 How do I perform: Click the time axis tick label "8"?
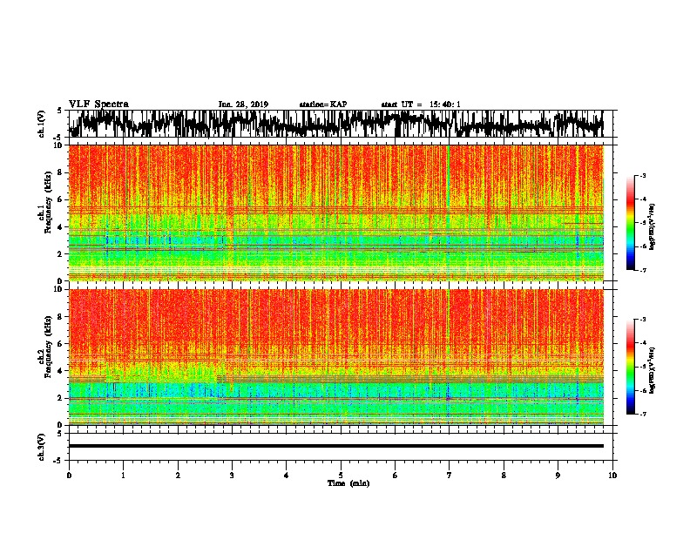(x=504, y=476)
